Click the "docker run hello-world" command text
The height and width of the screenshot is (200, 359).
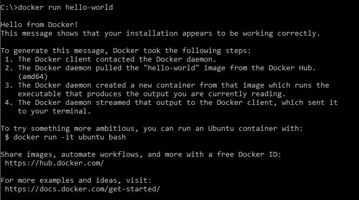coord(65,8)
